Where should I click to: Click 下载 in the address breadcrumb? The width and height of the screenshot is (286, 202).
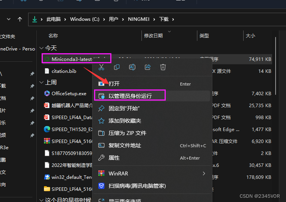click(164, 19)
